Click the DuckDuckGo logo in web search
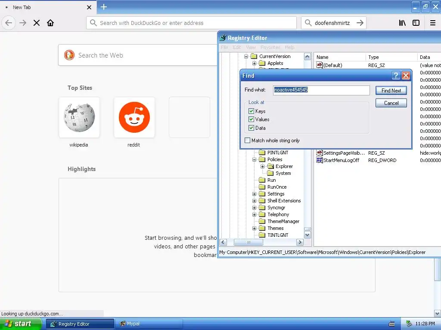This screenshot has width=441, height=330. [69, 55]
